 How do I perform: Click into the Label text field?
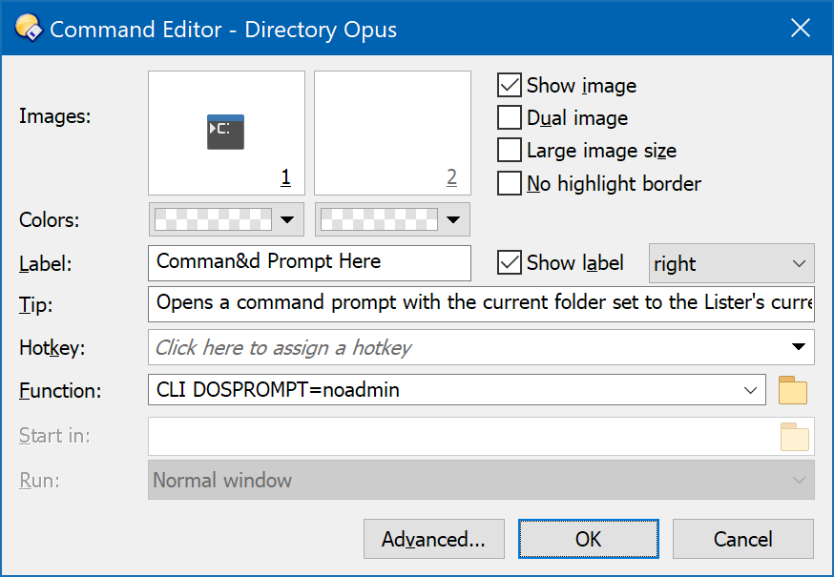click(x=309, y=262)
